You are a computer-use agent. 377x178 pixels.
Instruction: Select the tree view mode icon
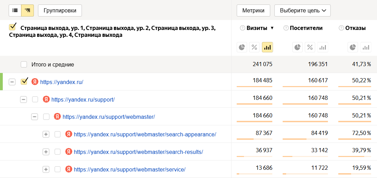(x=27, y=11)
